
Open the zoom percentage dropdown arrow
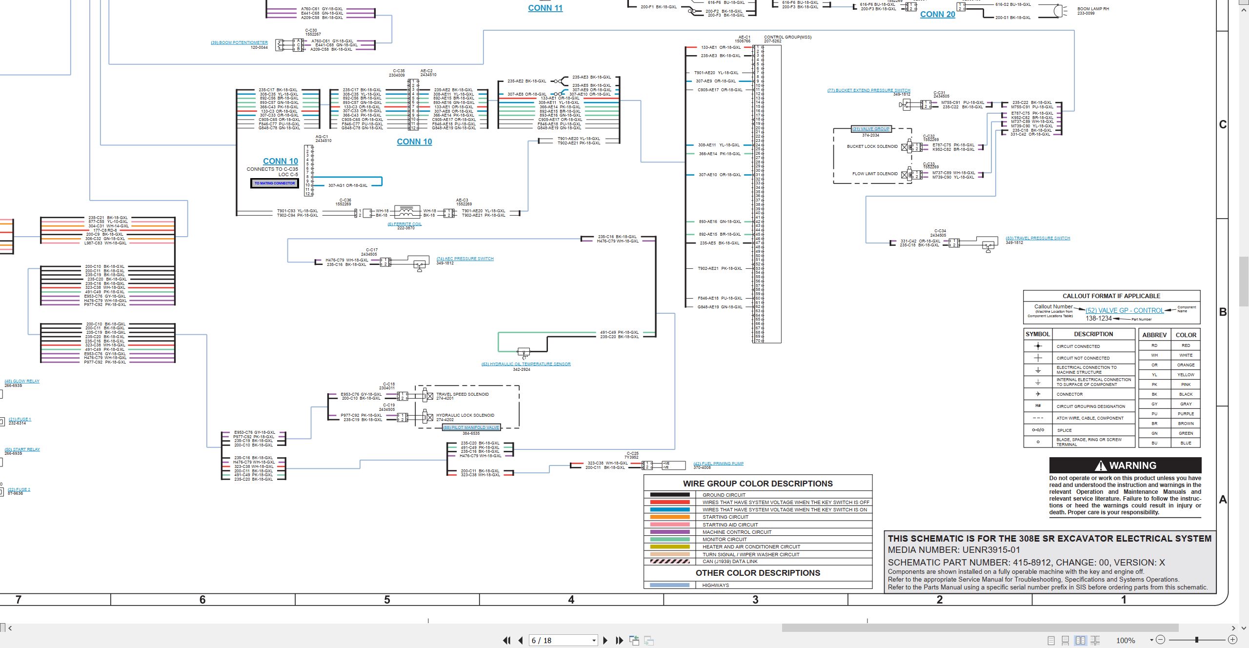[x=1151, y=640]
